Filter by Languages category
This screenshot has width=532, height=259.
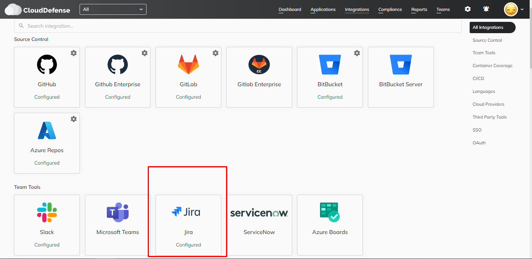pos(484,91)
